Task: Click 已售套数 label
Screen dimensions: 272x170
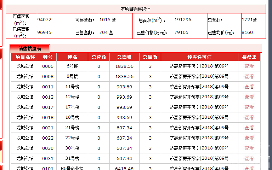Action: point(85,33)
